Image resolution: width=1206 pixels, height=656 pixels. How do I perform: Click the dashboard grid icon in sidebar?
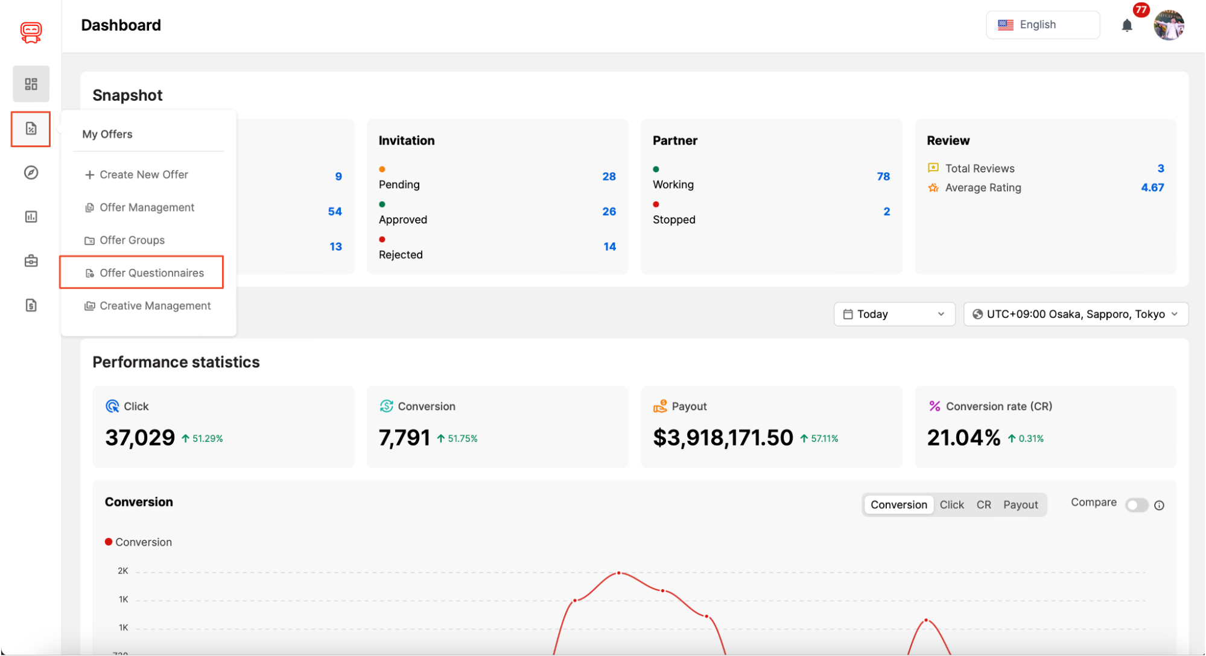(31, 84)
